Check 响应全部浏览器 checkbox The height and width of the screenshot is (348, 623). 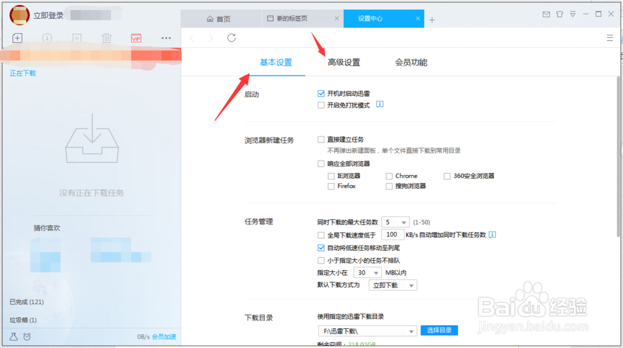[x=321, y=164]
